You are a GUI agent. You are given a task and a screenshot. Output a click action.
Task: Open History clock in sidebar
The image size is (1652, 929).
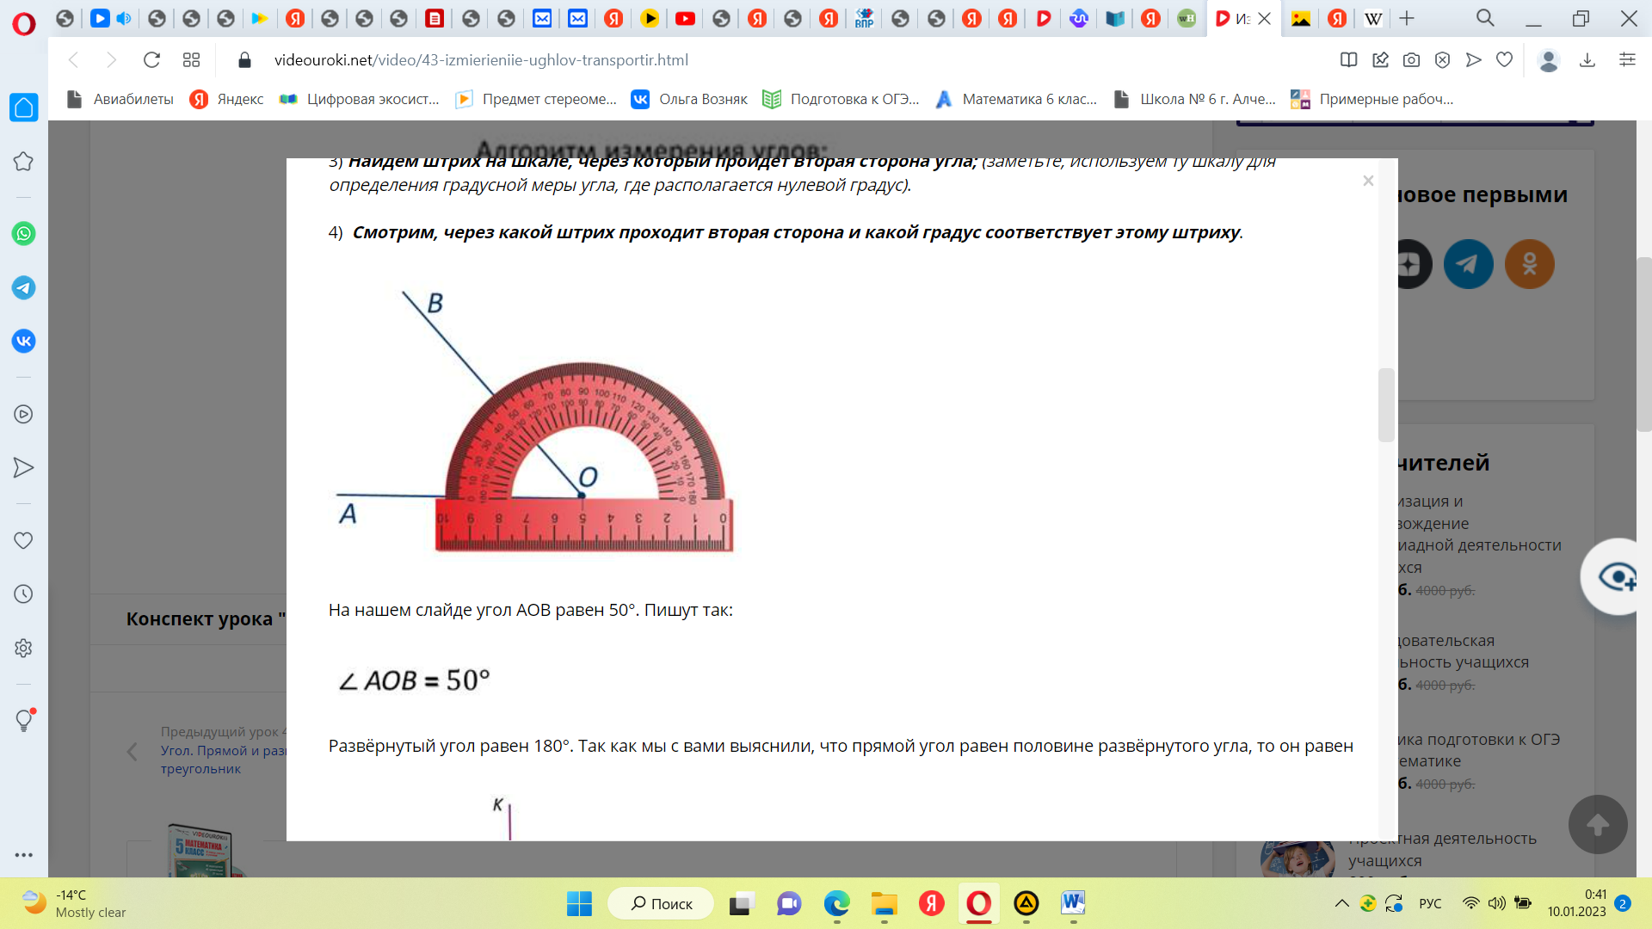coord(23,594)
